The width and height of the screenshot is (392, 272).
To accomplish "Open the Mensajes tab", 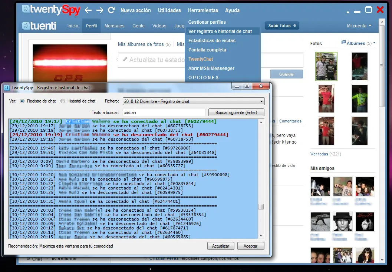I will 115,26.
